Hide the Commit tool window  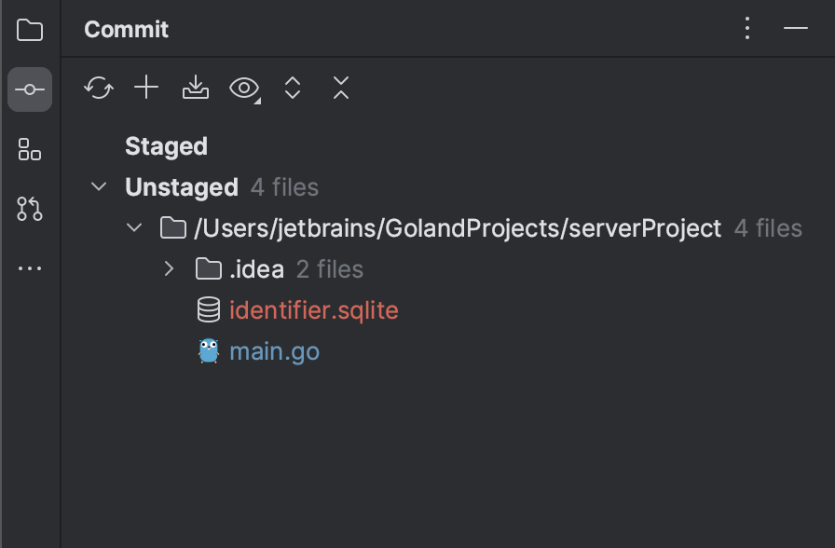[x=796, y=29]
